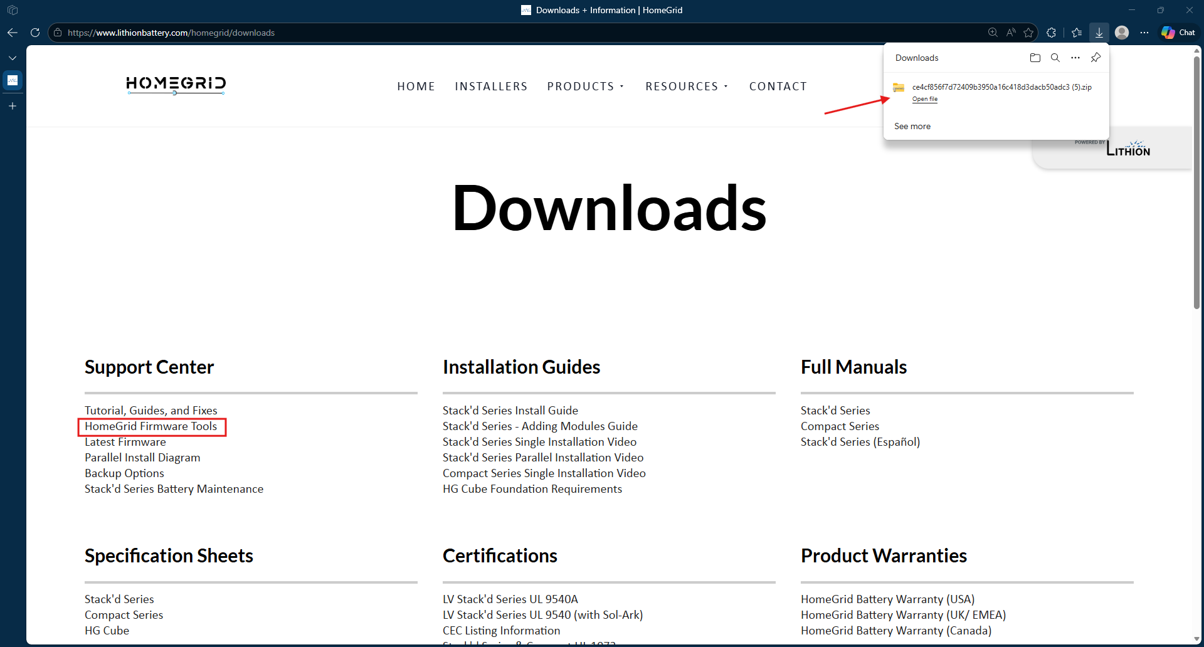Open Parallel Install Diagram link
1204x647 pixels.
pos(142,458)
